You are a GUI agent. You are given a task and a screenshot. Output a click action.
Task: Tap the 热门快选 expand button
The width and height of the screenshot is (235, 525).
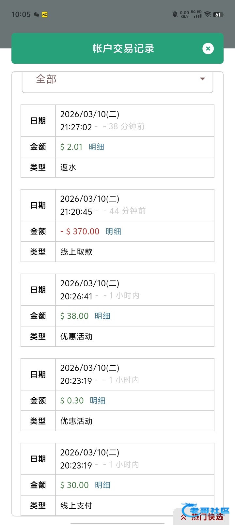202,517
